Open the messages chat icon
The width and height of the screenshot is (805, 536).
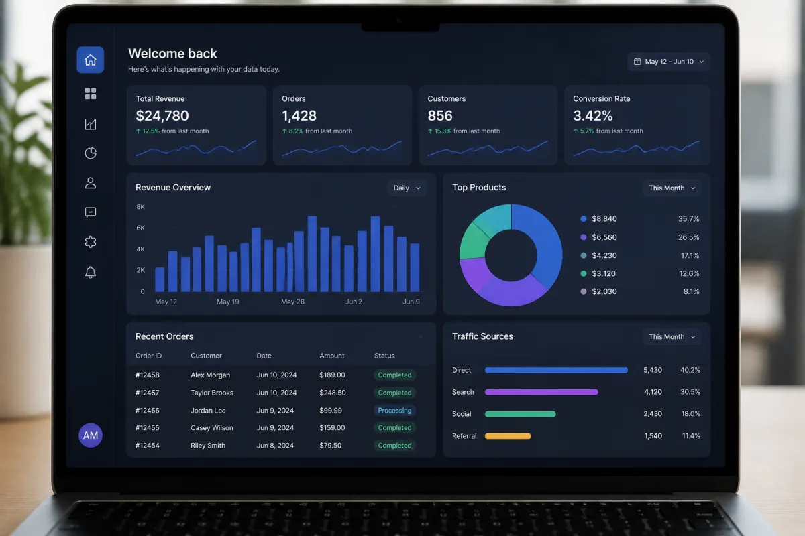[x=91, y=212]
